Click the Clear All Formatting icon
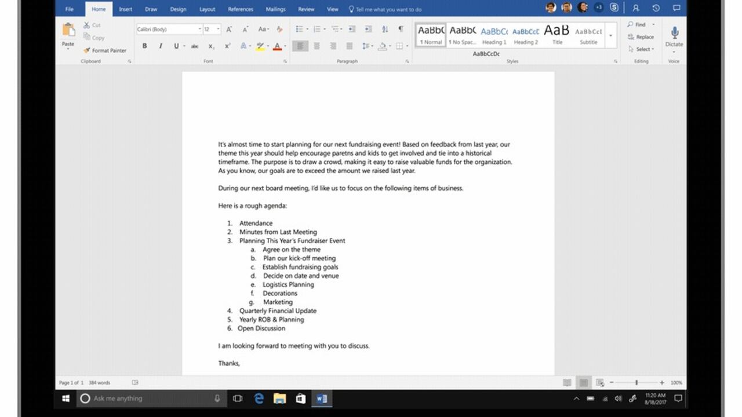This screenshot has height=417, width=742. tap(279, 29)
